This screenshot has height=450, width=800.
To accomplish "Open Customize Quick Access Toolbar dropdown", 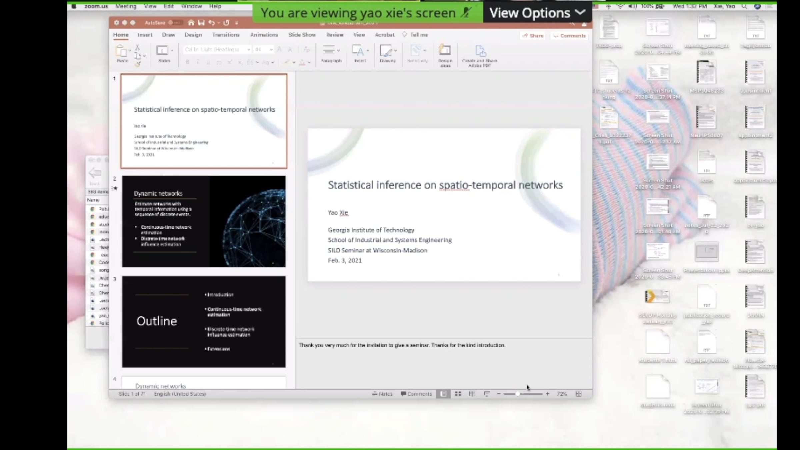I will (236, 23).
